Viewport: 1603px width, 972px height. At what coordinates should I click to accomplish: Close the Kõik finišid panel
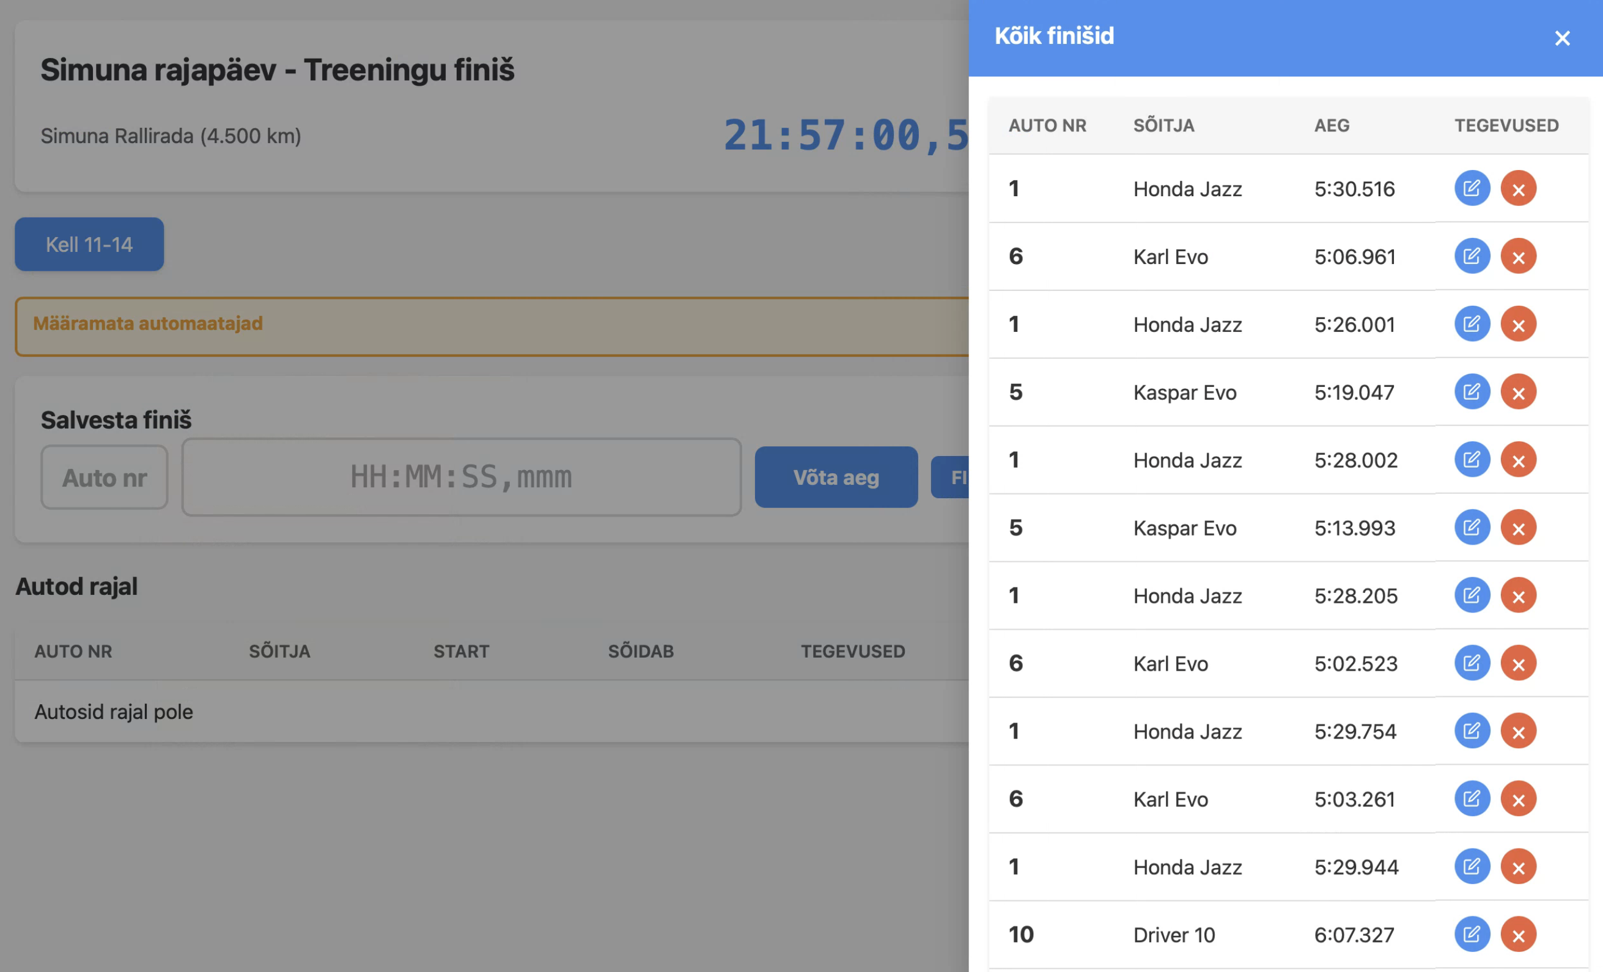1561,39
